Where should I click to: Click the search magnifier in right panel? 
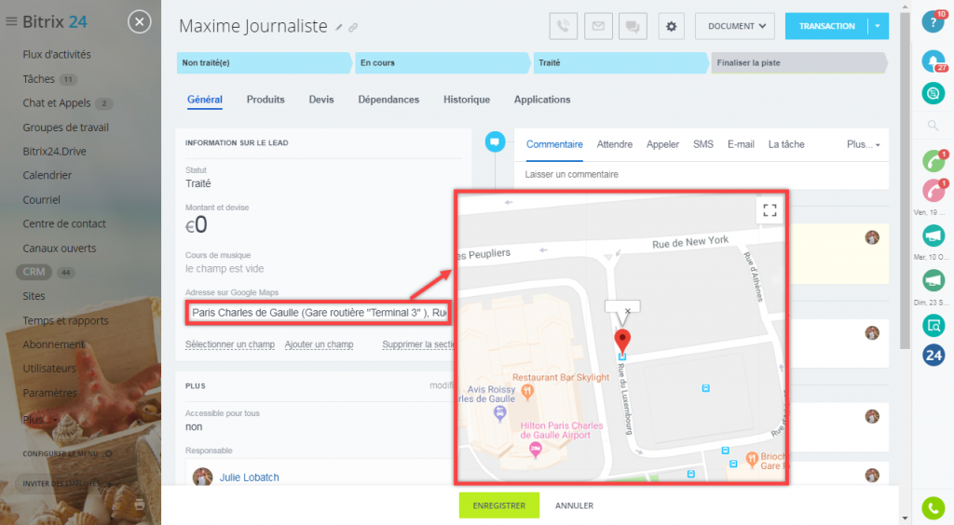pyautogui.click(x=933, y=126)
